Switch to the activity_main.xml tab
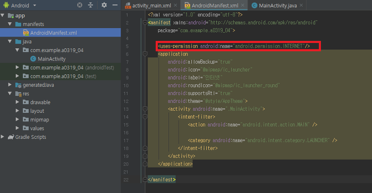Image resolution: width=372 pixels, height=193 pixels. (x=151, y=5)
